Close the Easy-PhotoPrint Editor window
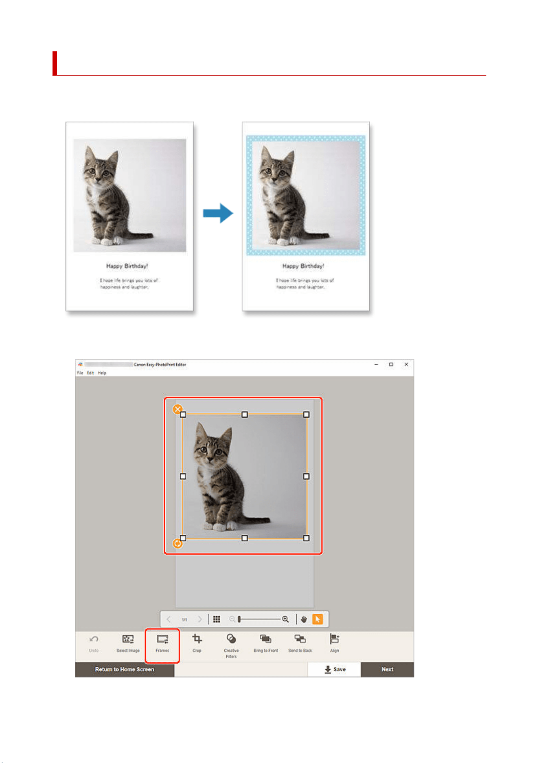The image size is (539, 763). 406,364
